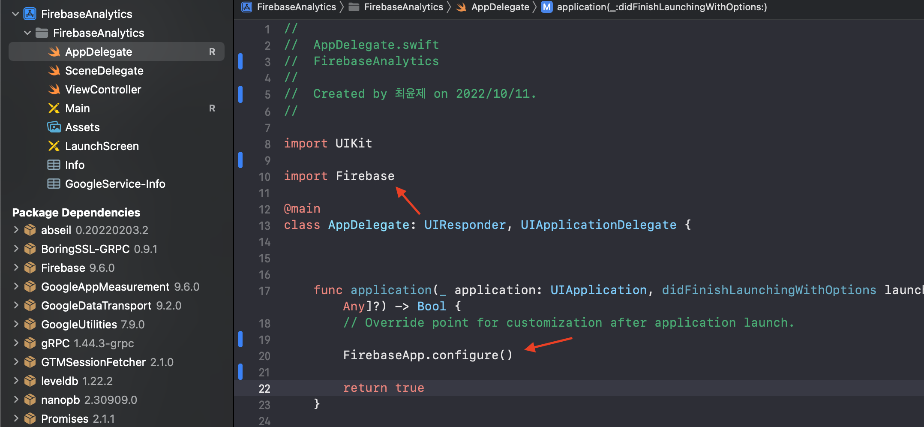Select the AppDelegate file in navigator
The height and width of the screenshot is (427, 924).
click(x=117, y=51)
